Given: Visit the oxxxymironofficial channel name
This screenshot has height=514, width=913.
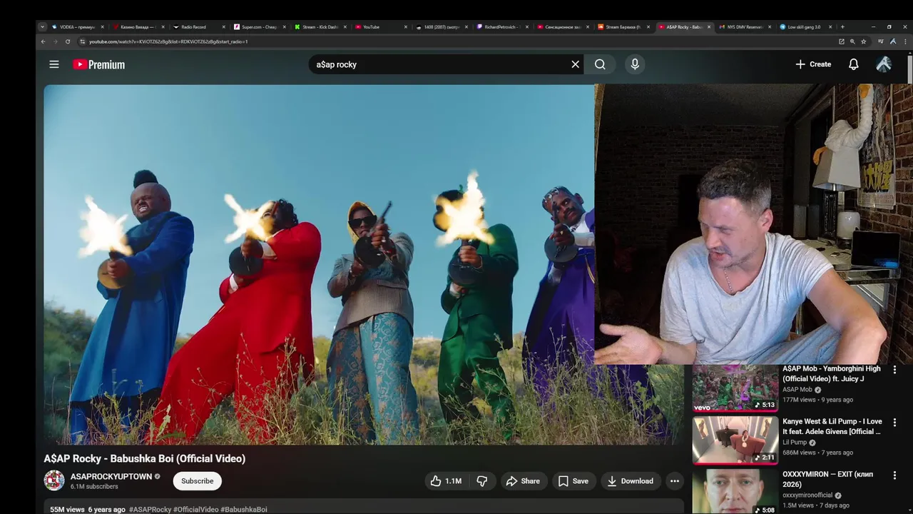Looking at the screenshot, I should [807, 495].
